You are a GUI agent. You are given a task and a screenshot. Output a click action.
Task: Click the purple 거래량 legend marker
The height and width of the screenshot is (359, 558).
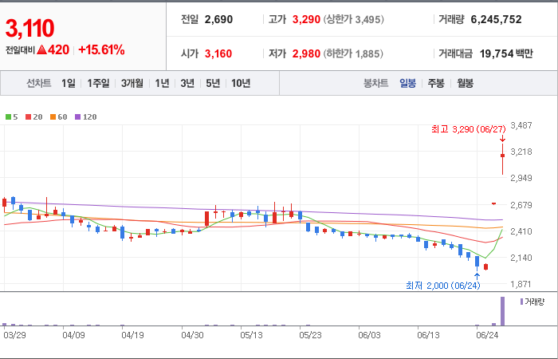[x=521, y=302]
